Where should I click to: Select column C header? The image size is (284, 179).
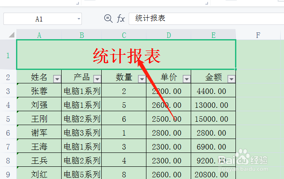pyautogui.click(x=124, y=35)
